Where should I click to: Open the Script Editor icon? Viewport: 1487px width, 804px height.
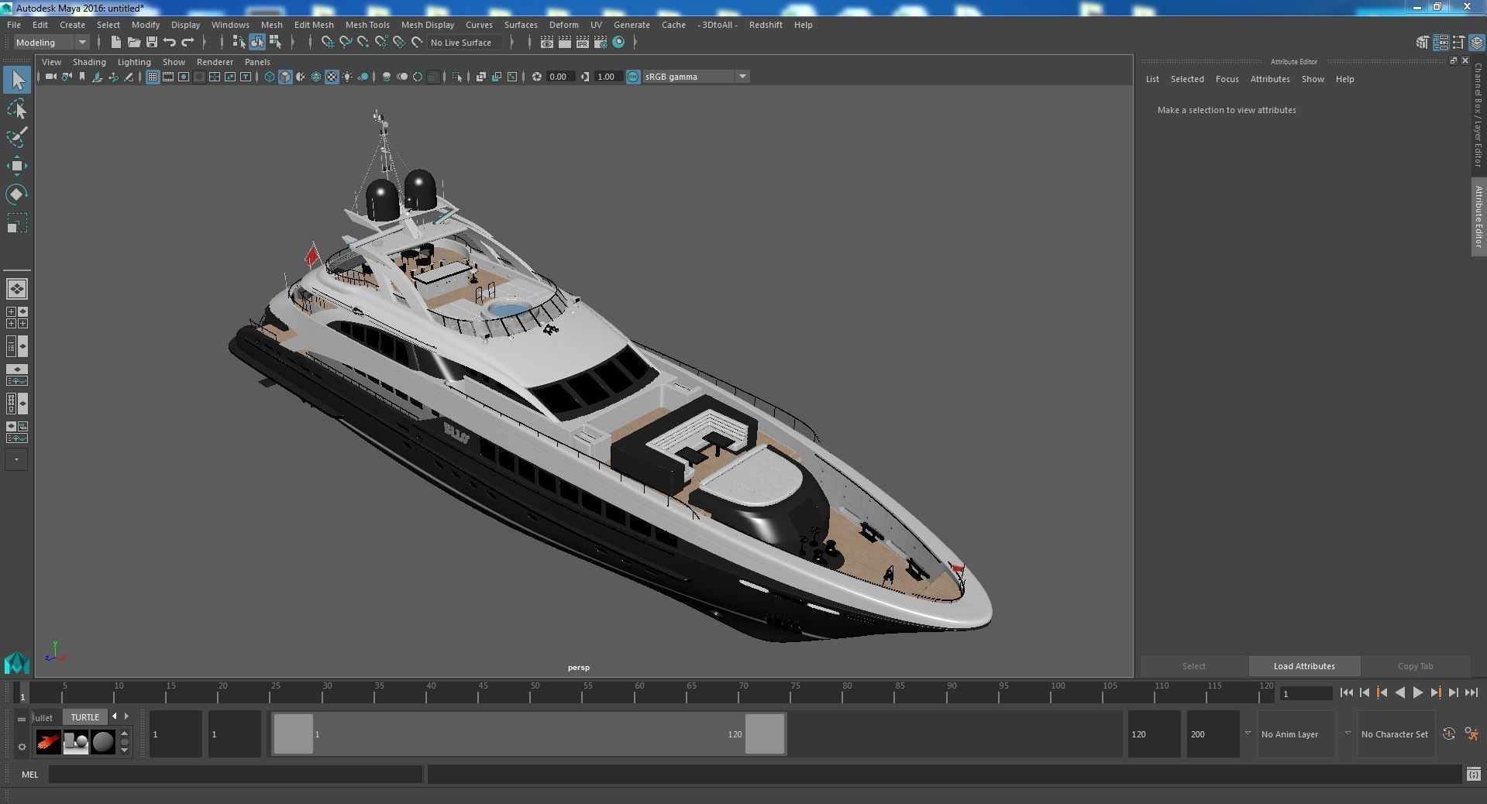pyautogui.click(x=1473, y=774)
